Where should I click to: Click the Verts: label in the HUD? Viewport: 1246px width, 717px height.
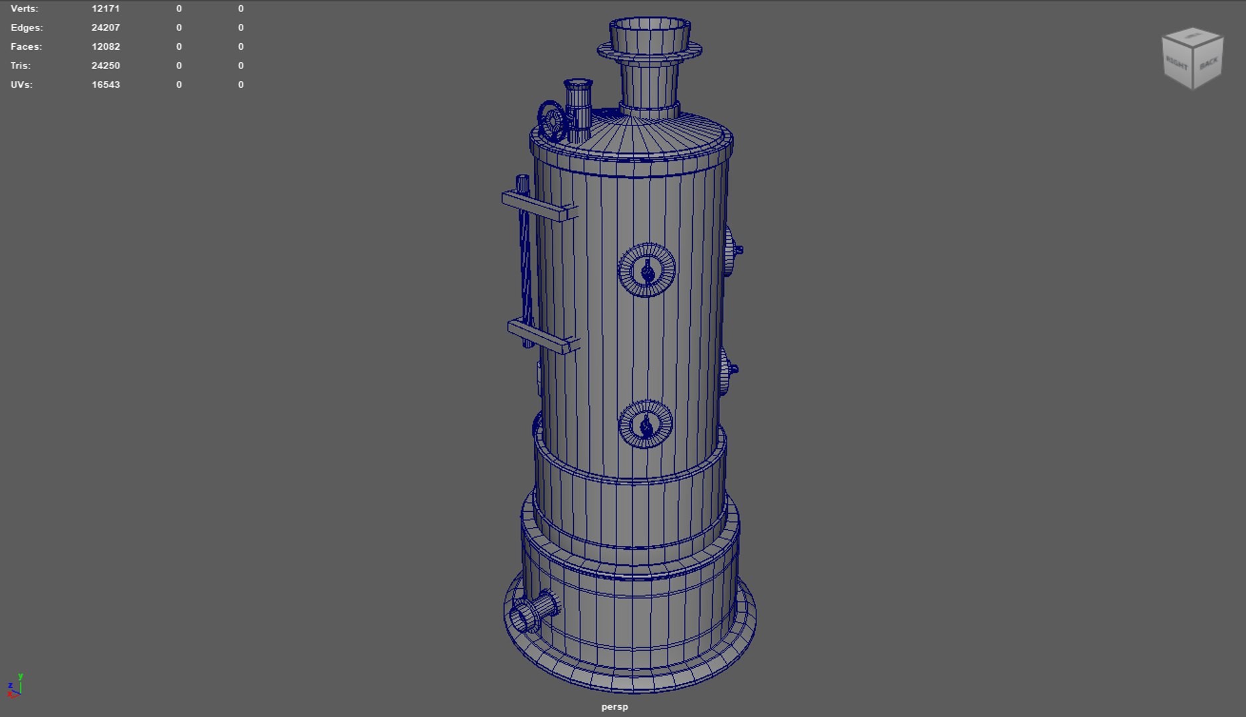pyautogui.click(x=24, y=9)
